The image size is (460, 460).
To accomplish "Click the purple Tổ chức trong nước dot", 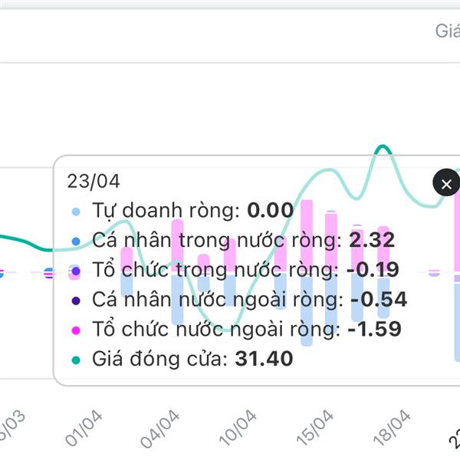I will (x=75, y=270).
